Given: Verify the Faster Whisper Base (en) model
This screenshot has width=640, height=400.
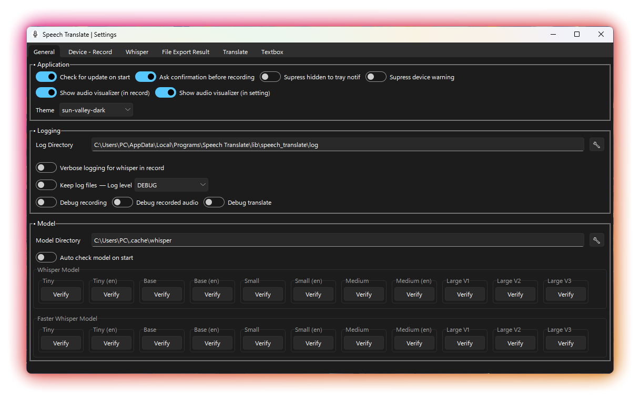Looking at the screenshot, I should pos(212,343).
